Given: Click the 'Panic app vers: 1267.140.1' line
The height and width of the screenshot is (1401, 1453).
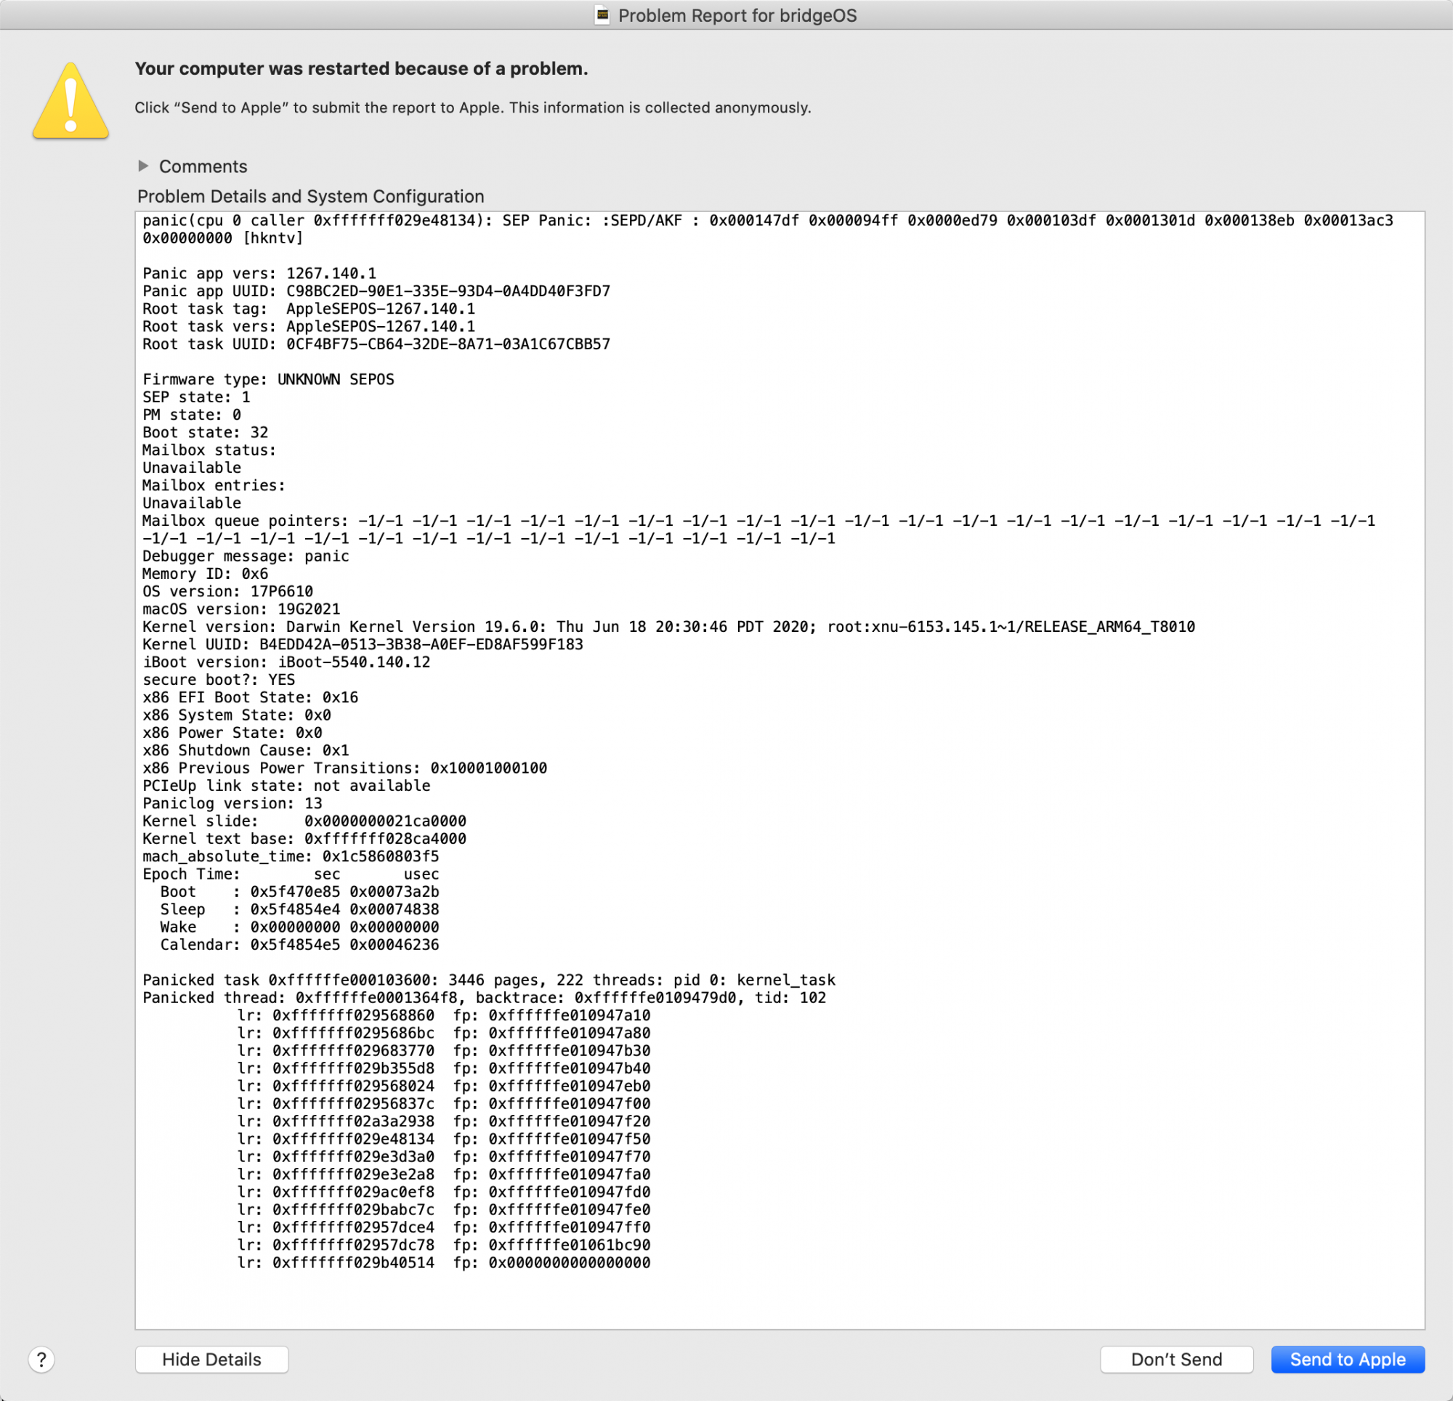Looking at the screenshot, I should pyautogui.click(x=259, y=274).
